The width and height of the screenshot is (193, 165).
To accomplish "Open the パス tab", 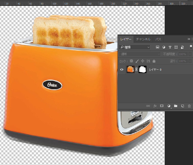I will click(x=158, y=39).
